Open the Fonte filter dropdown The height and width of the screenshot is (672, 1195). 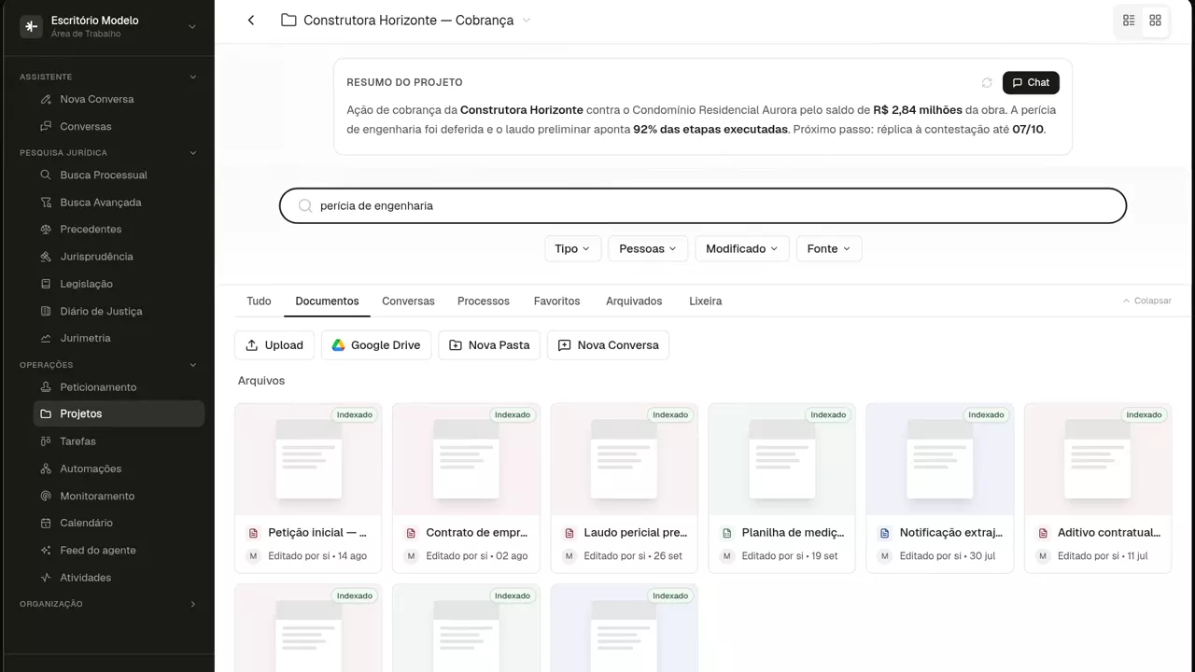click(829, 248)
